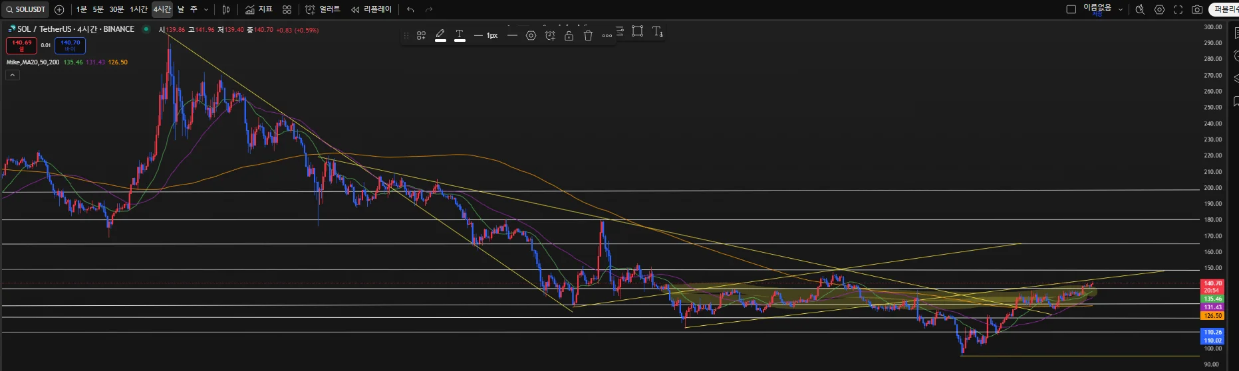Switch to the 날 daily timeframe
The width and height of the screenshot is (1239, 371).
181,9
